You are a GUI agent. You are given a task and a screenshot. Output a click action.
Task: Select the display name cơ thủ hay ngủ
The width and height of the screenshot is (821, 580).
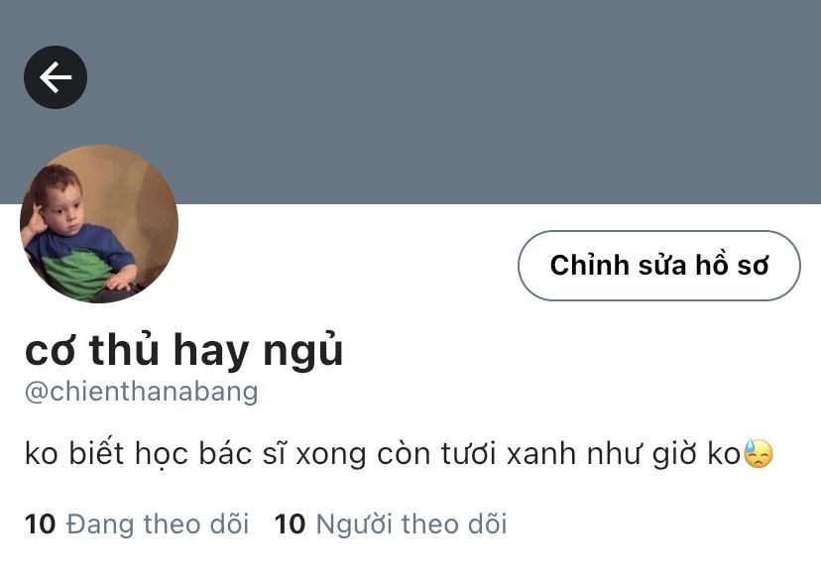tap(183, 350)
